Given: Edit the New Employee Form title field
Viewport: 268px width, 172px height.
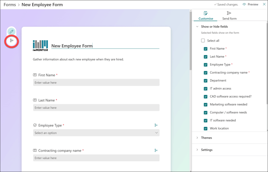Looking at the screenshot, I should click(x=105, y=46).
